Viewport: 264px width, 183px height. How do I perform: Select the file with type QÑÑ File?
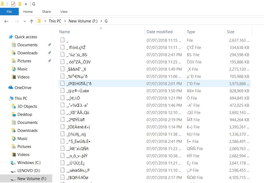click(154, 149)
